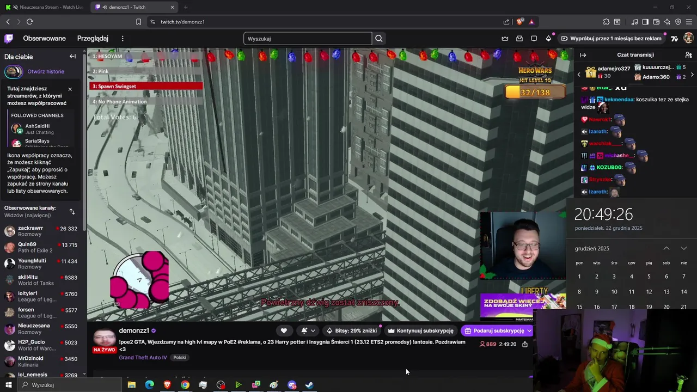The height and width of the screenshot is (392, 697).
Task: Open the browser hamburger menu
Action: click(689, 22)
